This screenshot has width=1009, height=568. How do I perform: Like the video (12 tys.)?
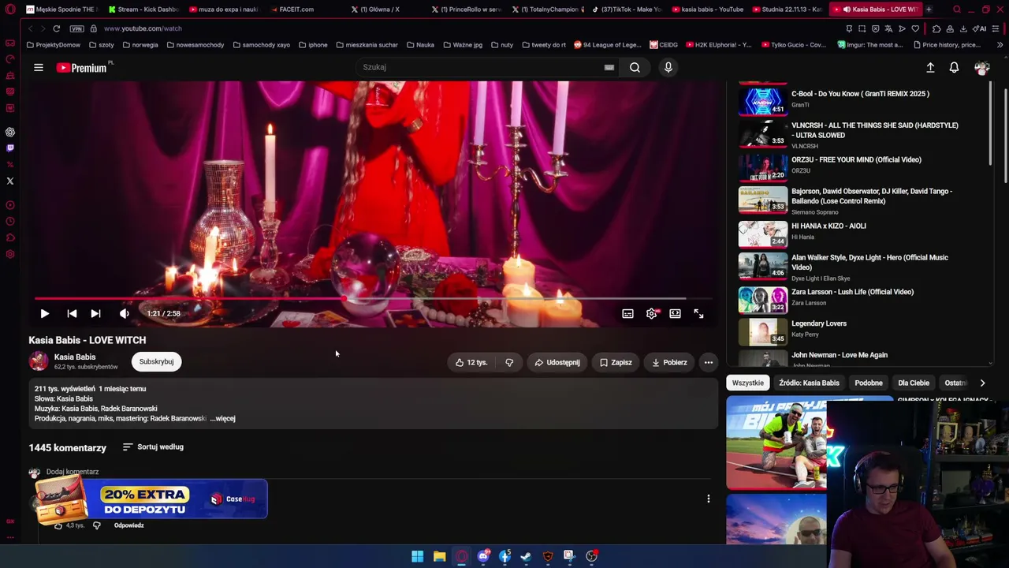[472, 362]
